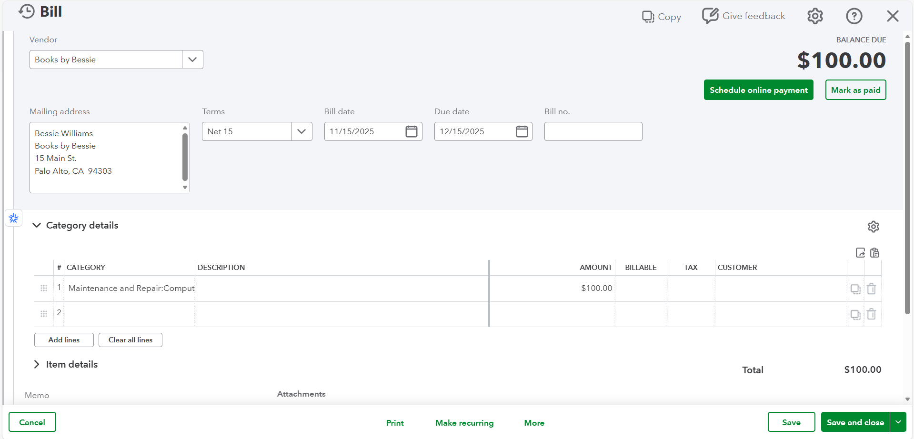Collapse the Category details section
Viewport: 914px width, 439px height.
pyautogui.click(x=37, y=225)
